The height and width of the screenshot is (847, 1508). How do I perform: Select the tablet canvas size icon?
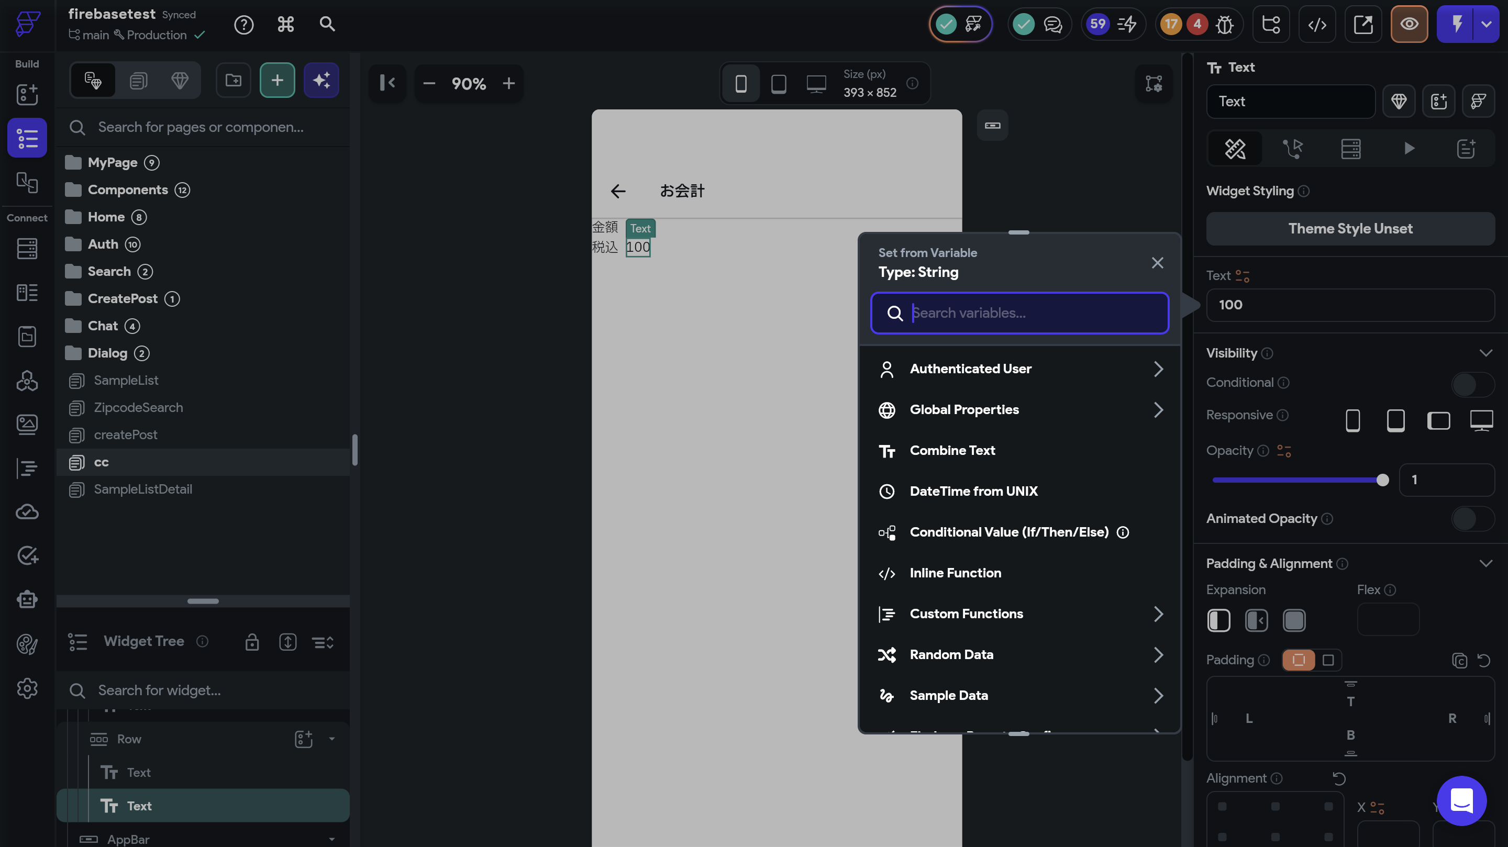coord(778,84)
